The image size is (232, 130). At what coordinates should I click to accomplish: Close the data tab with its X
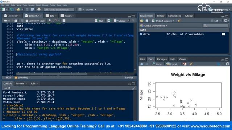pyautogui.click(x=56, y=16)
